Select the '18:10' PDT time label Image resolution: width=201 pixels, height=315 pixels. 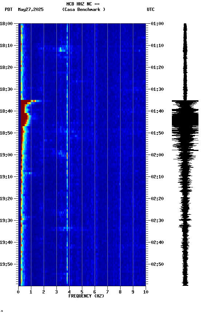point(6,46)
